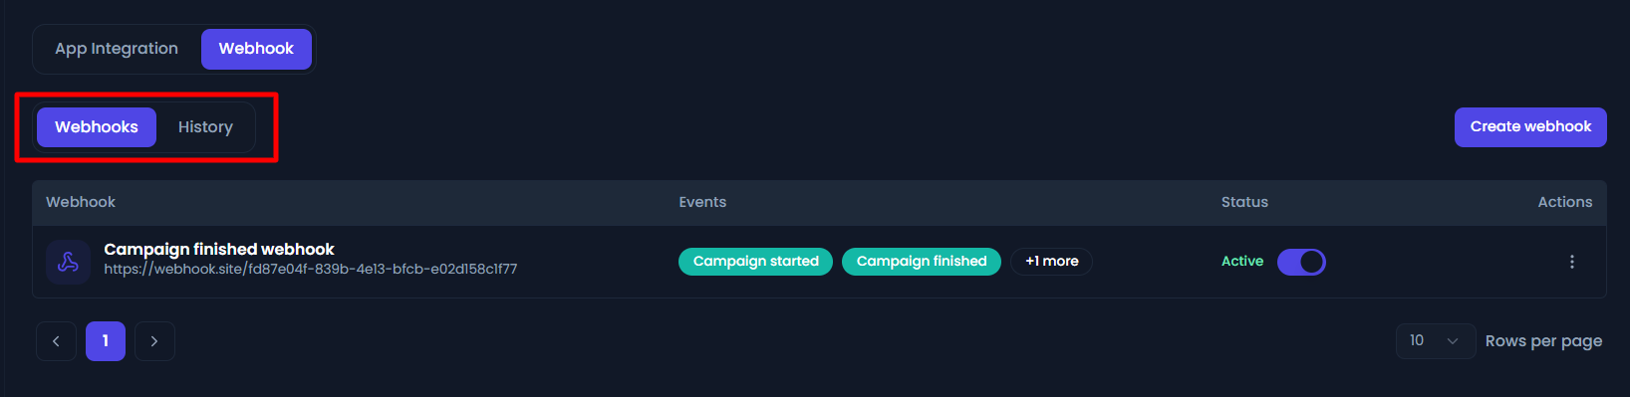Switch to the History tab

tap(205, 127)
